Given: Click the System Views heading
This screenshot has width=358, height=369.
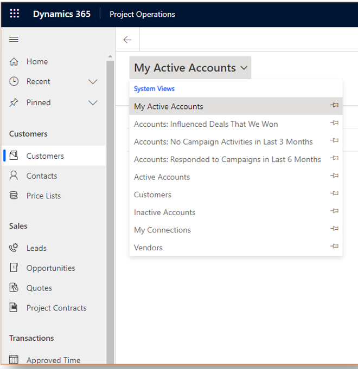Looking at the screenshot, I should click(x=154, y=89).
